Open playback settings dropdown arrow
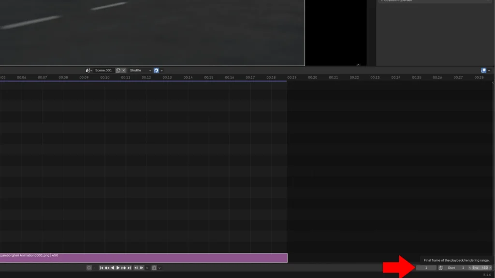The image size is (495, 278). tap(147, 267)
